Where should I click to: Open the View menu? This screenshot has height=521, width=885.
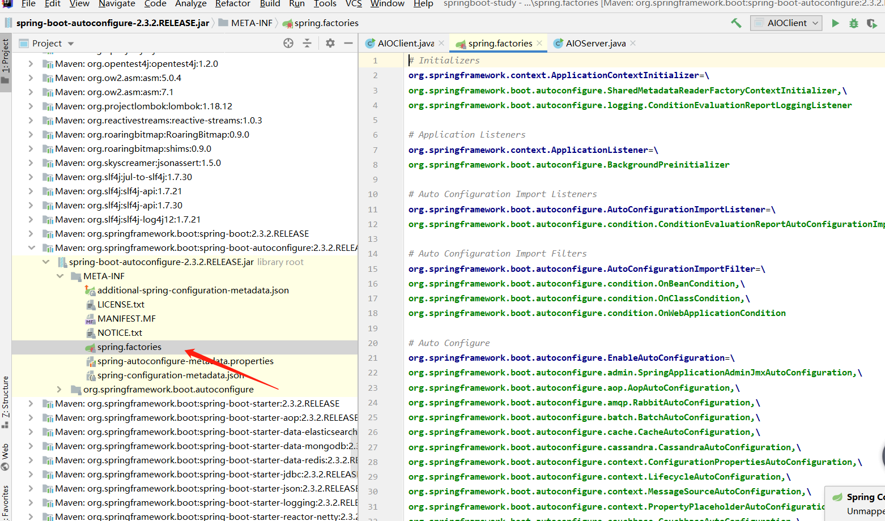click(x=79, y=3)
